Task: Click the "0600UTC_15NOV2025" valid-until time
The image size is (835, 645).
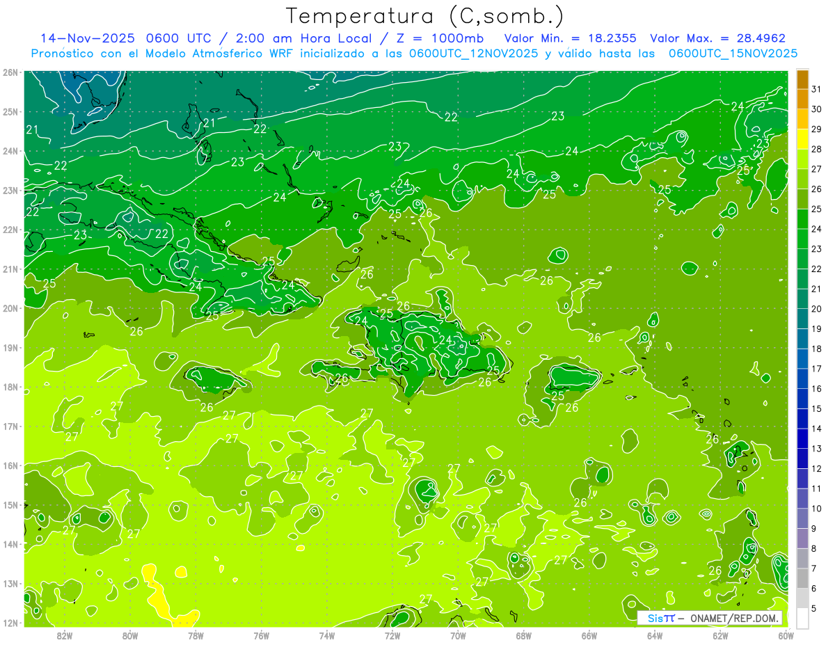Action: pyautogui.click(x=733, y=54)
